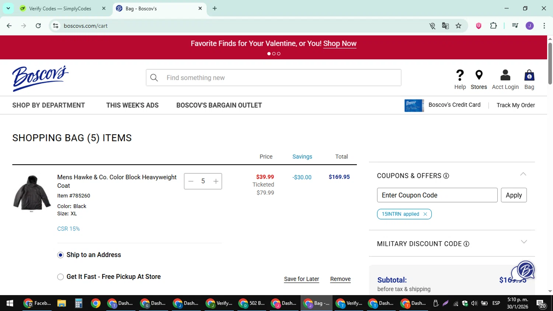The image size is (553, 311).
Task: Close the Verify Codes SimplyCodes tab
Action: (104, 8)
